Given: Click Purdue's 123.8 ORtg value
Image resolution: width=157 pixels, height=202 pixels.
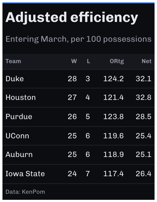Looking at the screenshot, I should point(114,117).
